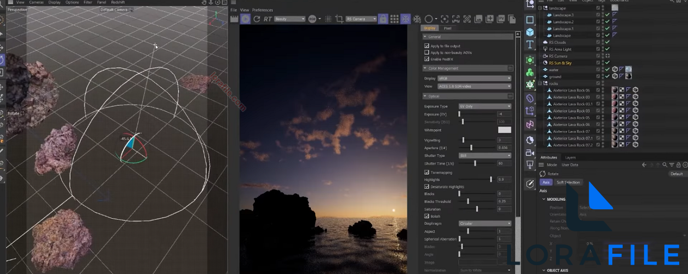Click the Soft Selection button
Screen dimensions: 688x274
tap(568, 182)
